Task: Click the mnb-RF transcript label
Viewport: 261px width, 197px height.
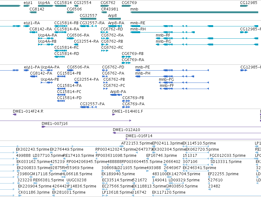Action: pyautogui.click(x=163, y=35)
